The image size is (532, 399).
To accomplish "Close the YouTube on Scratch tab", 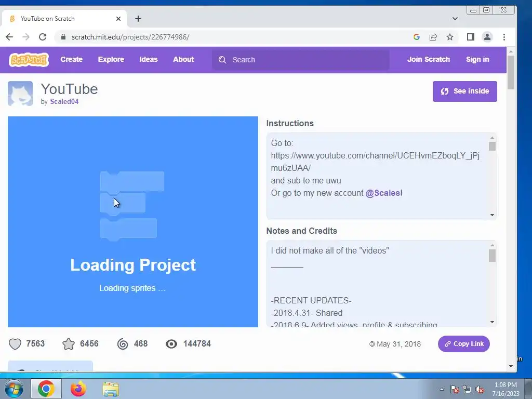I will pyautogui.click(x=118, y=19).
